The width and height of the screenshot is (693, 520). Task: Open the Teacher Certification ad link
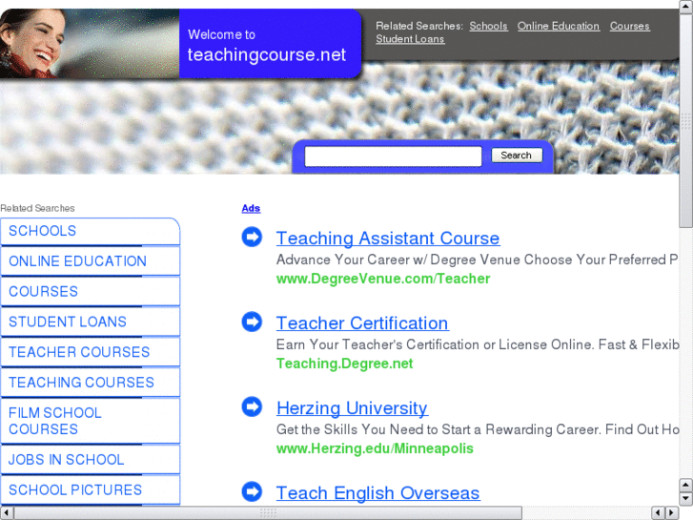[x=362, y=323]
